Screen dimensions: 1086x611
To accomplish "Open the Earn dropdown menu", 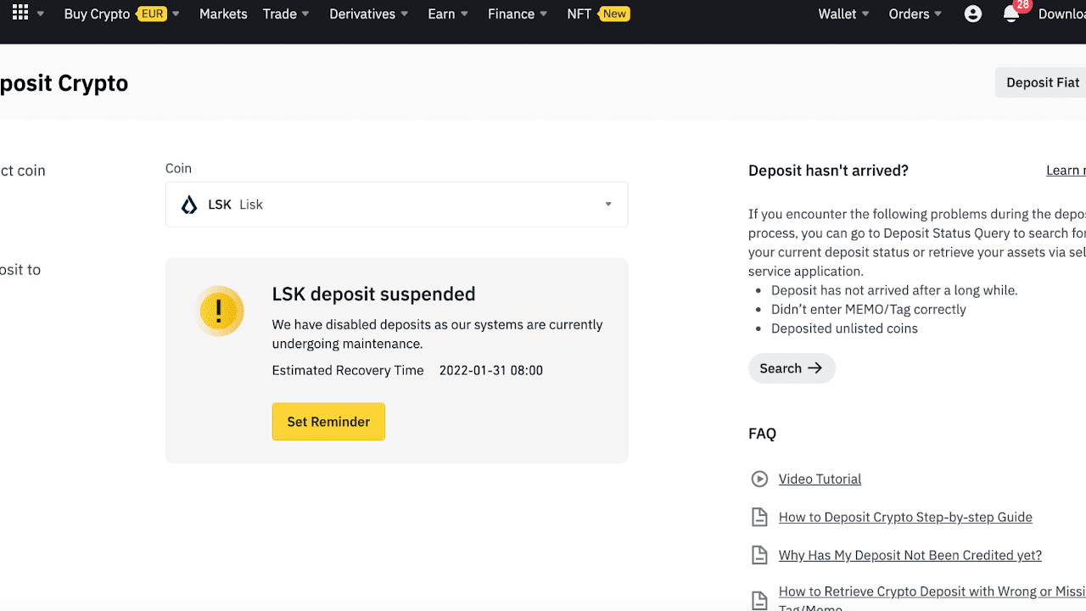I will coord(448,14).
